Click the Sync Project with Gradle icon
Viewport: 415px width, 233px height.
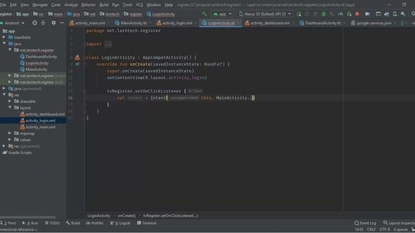[x=386, y=14]
